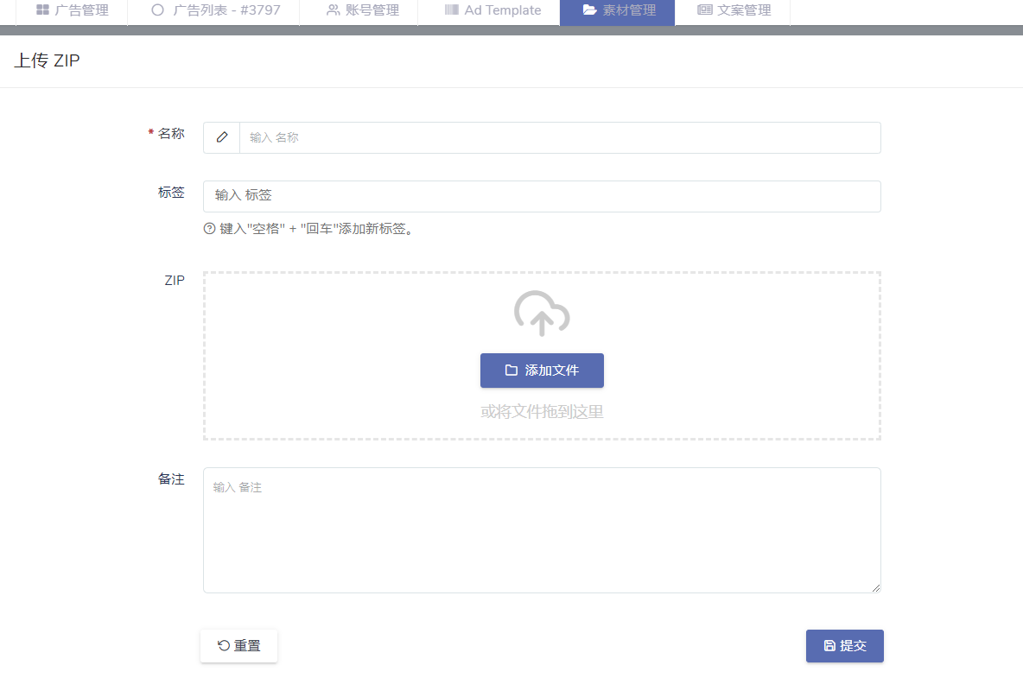Click the people icon on 账号管理 tab
Viewport: 1023px width, 678px height.
point(331,10)
